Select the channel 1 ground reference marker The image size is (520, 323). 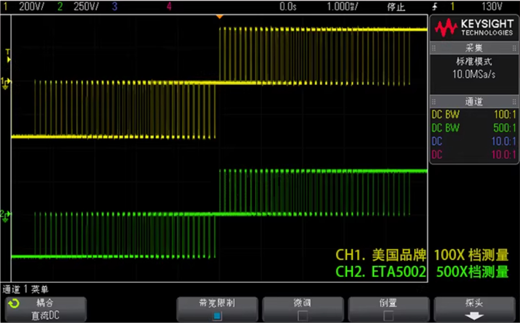[6, 83]
